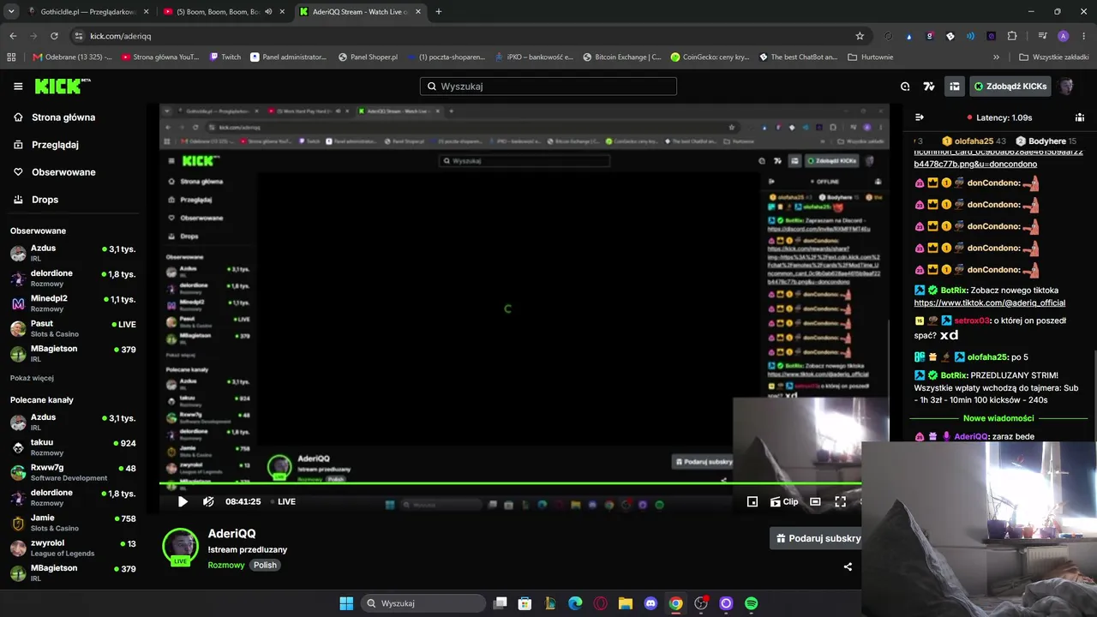Jump to new messages via Nowe wiadomości
Viewport: 1097px width, 617px height.
998,418
